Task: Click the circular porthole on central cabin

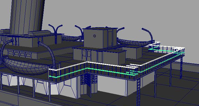Action: pos(94,36)
